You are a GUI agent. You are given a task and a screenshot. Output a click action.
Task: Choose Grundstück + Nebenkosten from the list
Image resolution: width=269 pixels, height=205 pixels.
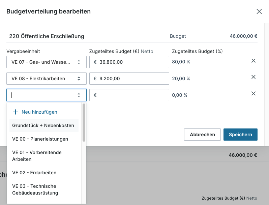coord(43,125)
